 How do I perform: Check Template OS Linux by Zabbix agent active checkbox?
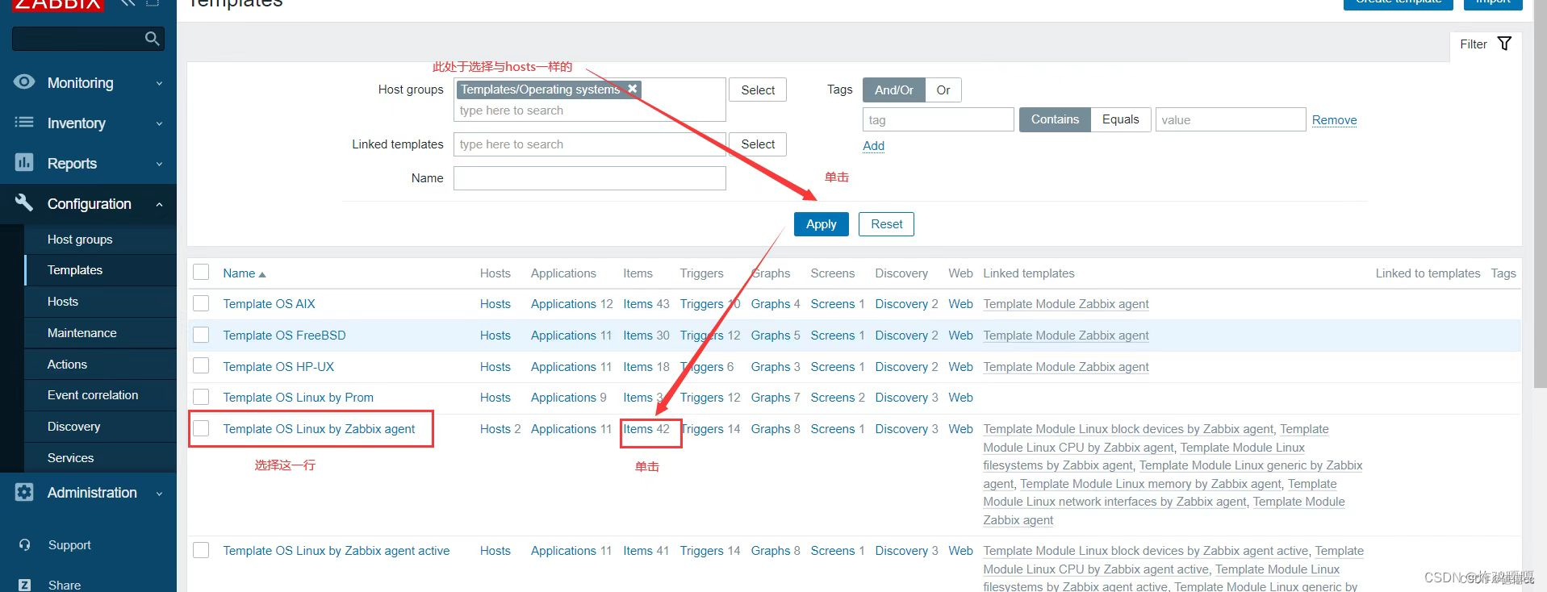pyautogui.click(x=201, y=550)
